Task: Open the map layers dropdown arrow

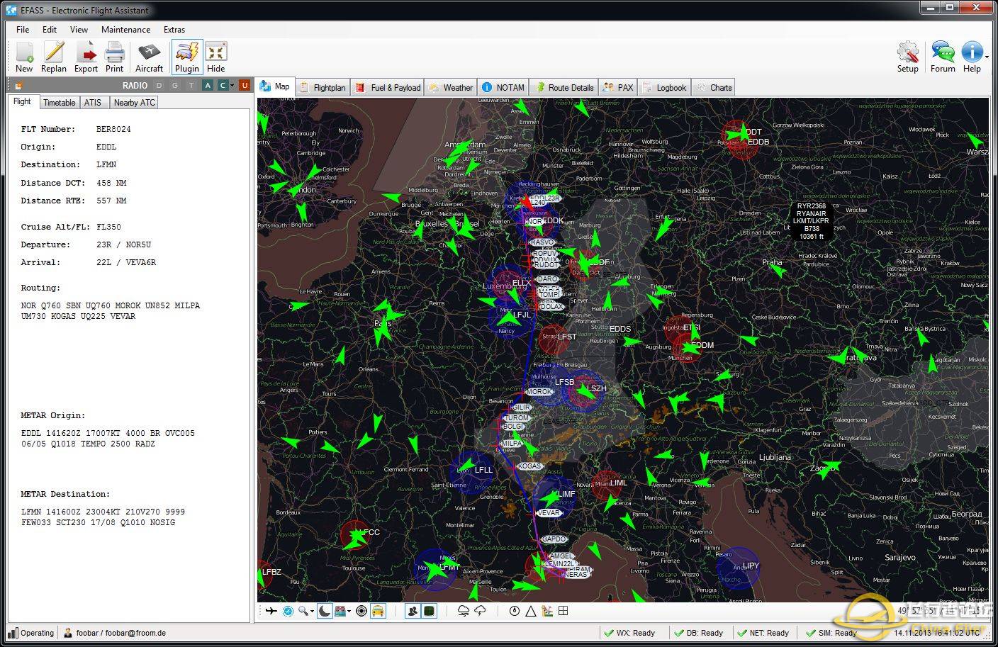Action: click(349, 612)
